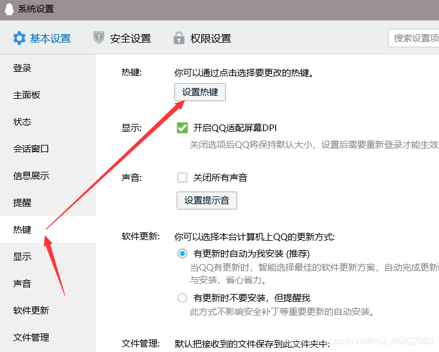Click the 设置热键 button
The width and height of the screenshot is (439, 352).
click(200, 92)
